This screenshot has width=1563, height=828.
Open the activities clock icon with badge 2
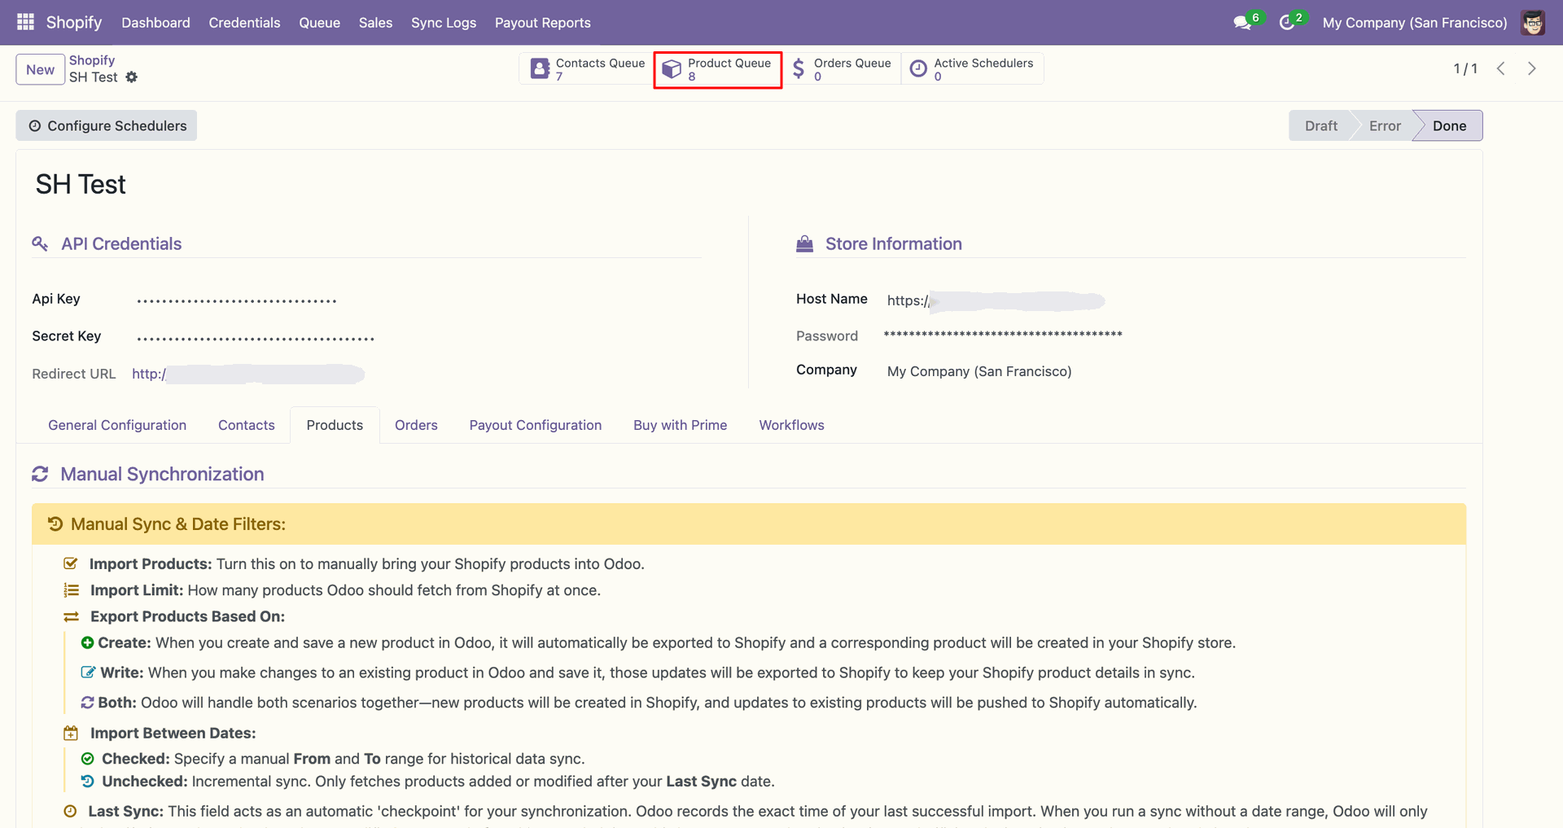(1286, 23)
